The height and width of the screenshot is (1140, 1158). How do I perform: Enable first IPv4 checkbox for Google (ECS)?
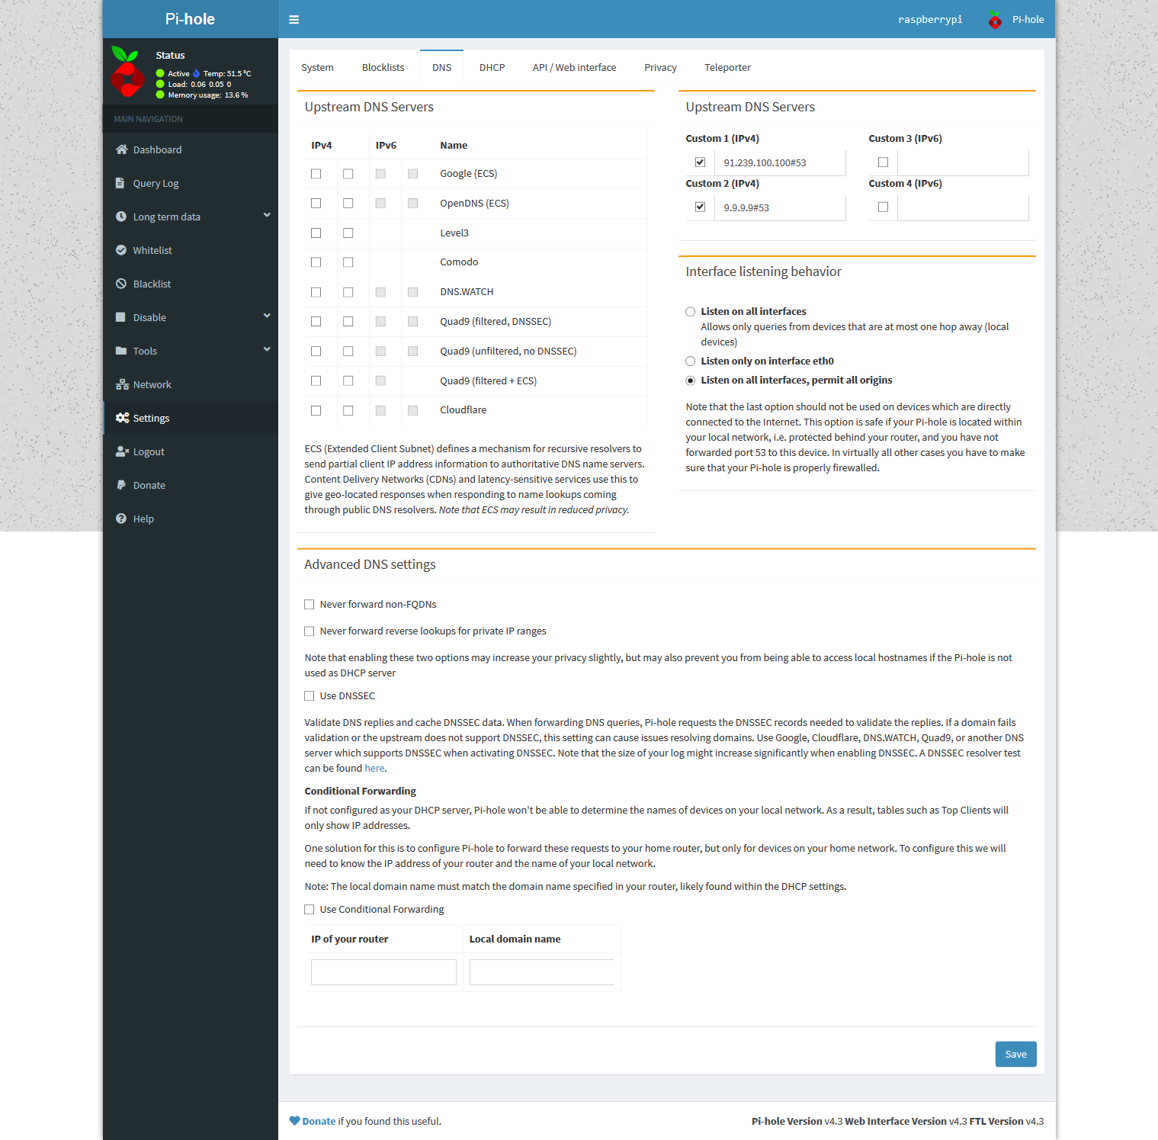(x=316, y=174)
